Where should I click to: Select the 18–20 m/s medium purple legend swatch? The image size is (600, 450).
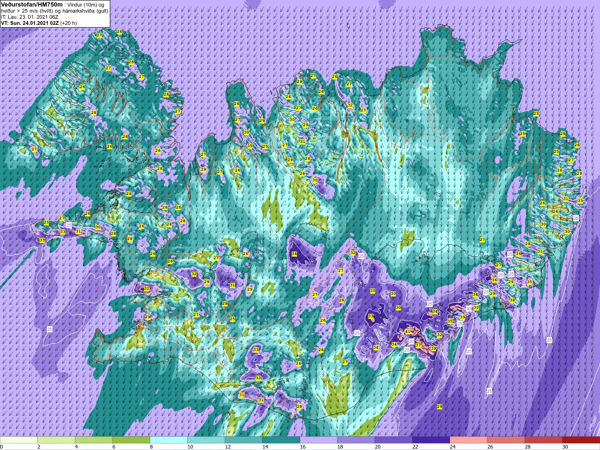tap(356, 440)
